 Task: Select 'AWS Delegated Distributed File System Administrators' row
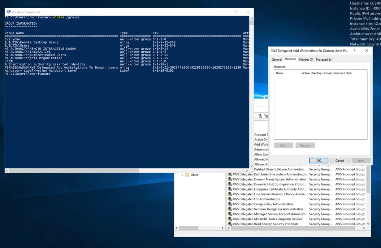pos(296,174)
